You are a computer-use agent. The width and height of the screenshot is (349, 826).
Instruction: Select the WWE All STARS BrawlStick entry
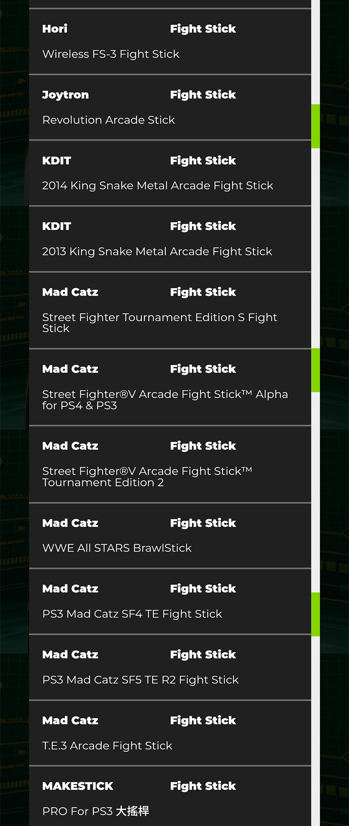coord(117,548)
